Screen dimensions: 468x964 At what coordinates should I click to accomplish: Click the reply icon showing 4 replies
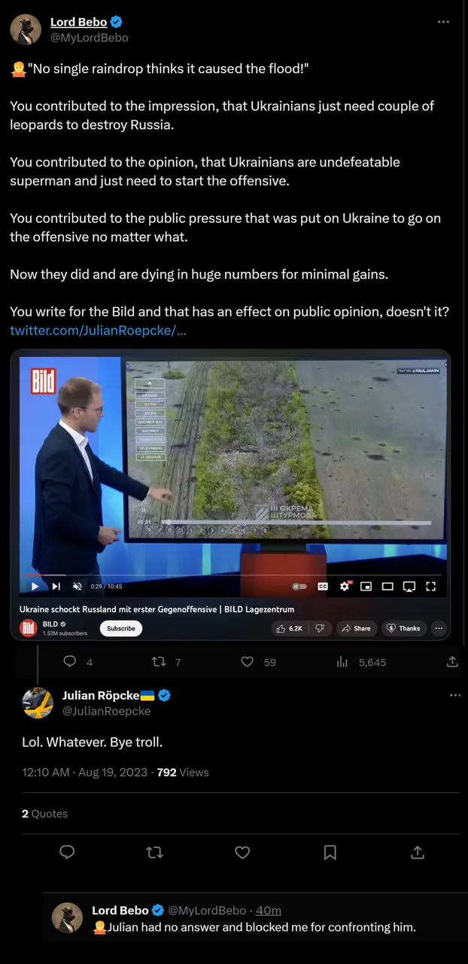tap(70, 661)
